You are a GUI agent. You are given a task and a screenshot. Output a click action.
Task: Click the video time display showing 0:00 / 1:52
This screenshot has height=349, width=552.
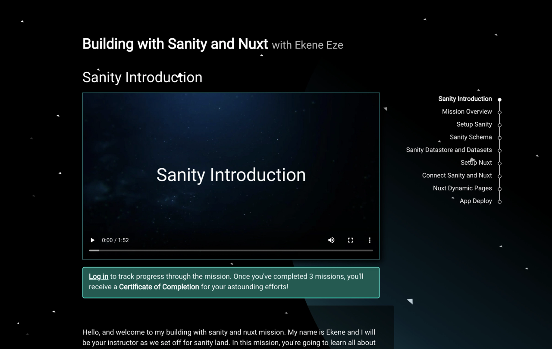click(x=115, y=240)
